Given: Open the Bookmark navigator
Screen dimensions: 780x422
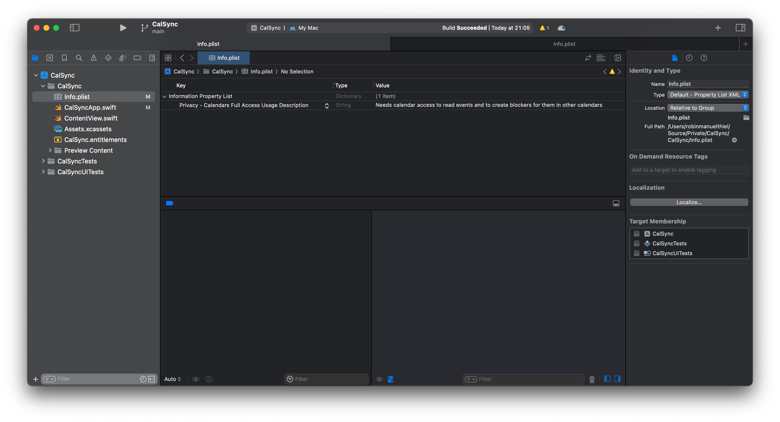Looking at the screenshot, I should pyautogui.click(x=64, y=58).
